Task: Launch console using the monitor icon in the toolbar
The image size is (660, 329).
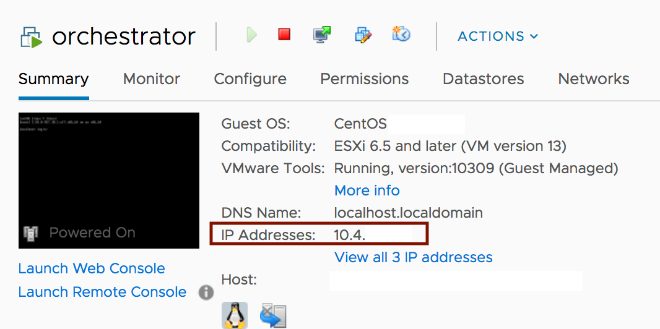Action: point(322,35)
